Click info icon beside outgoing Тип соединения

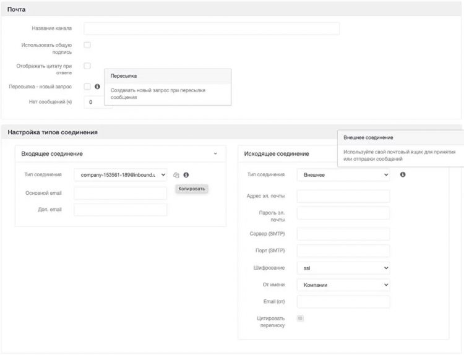click(403, 174)
